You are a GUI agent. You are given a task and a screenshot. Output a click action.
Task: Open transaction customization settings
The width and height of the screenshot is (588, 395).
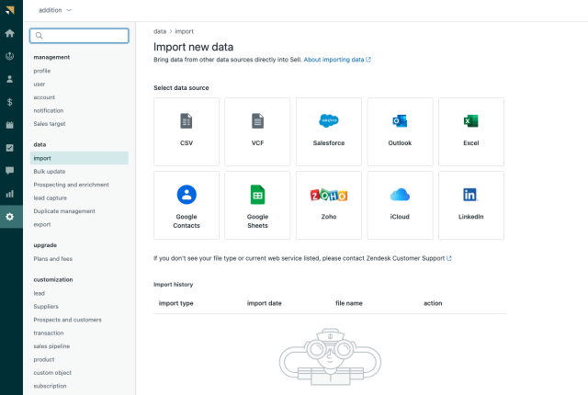point(49,333)
